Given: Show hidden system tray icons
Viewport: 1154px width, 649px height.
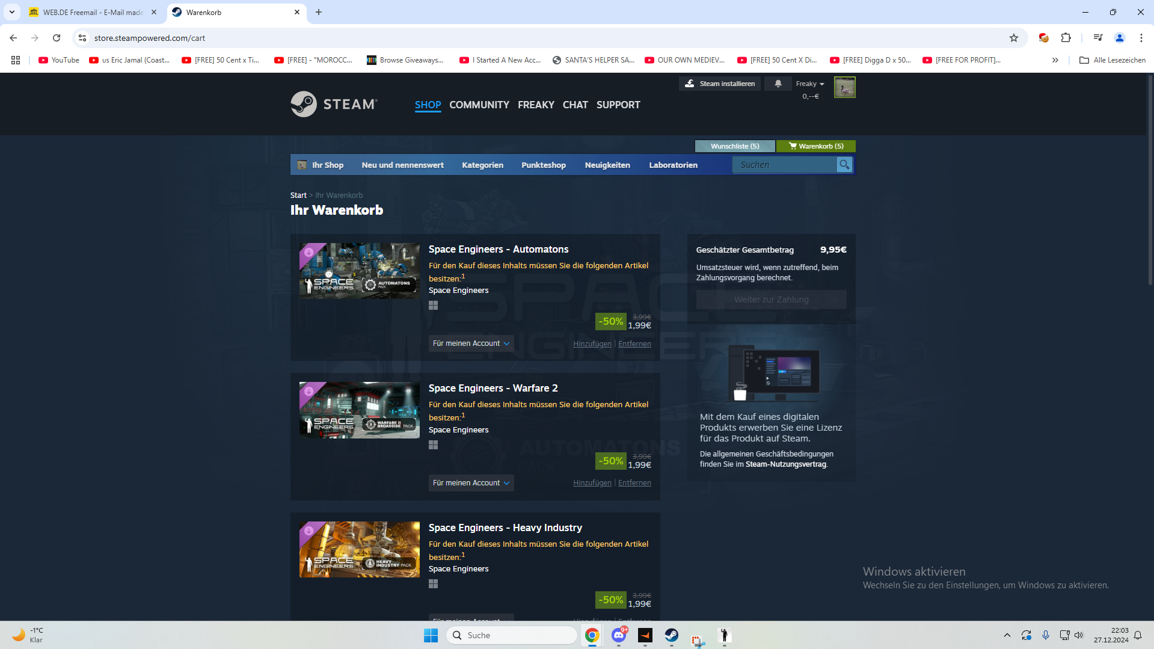Looking at the screenshot, I should (1007, 635).
